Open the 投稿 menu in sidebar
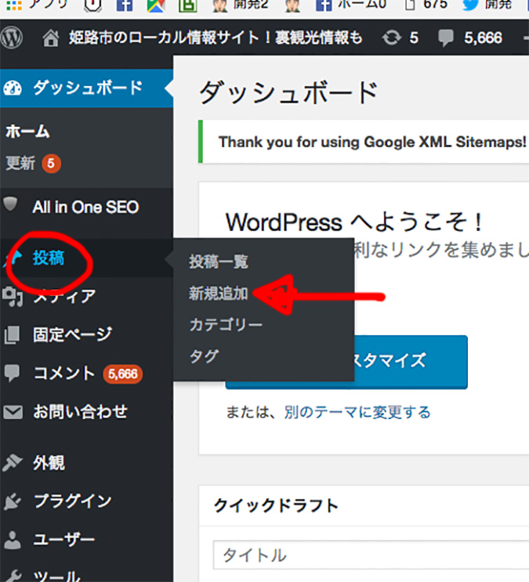The width and height of the screenshot is (529, 582). [49, 258]
